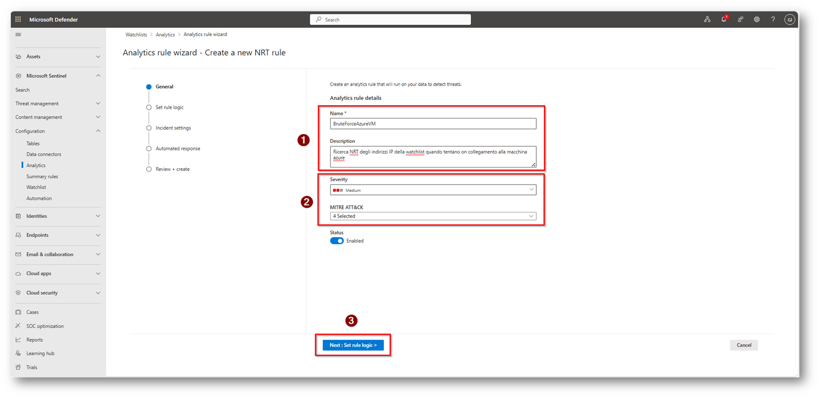Follow the Analytics breadcrumb link

coord(166,35)
